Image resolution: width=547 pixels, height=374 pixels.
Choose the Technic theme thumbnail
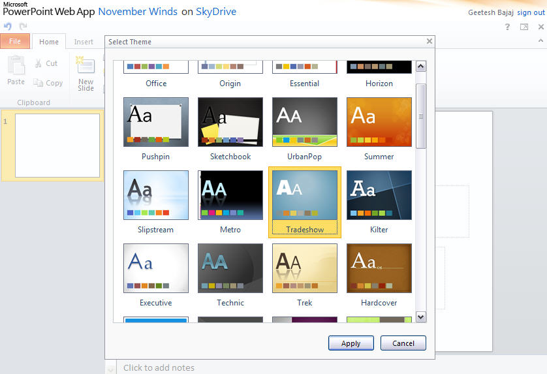(x=230, y=268)
